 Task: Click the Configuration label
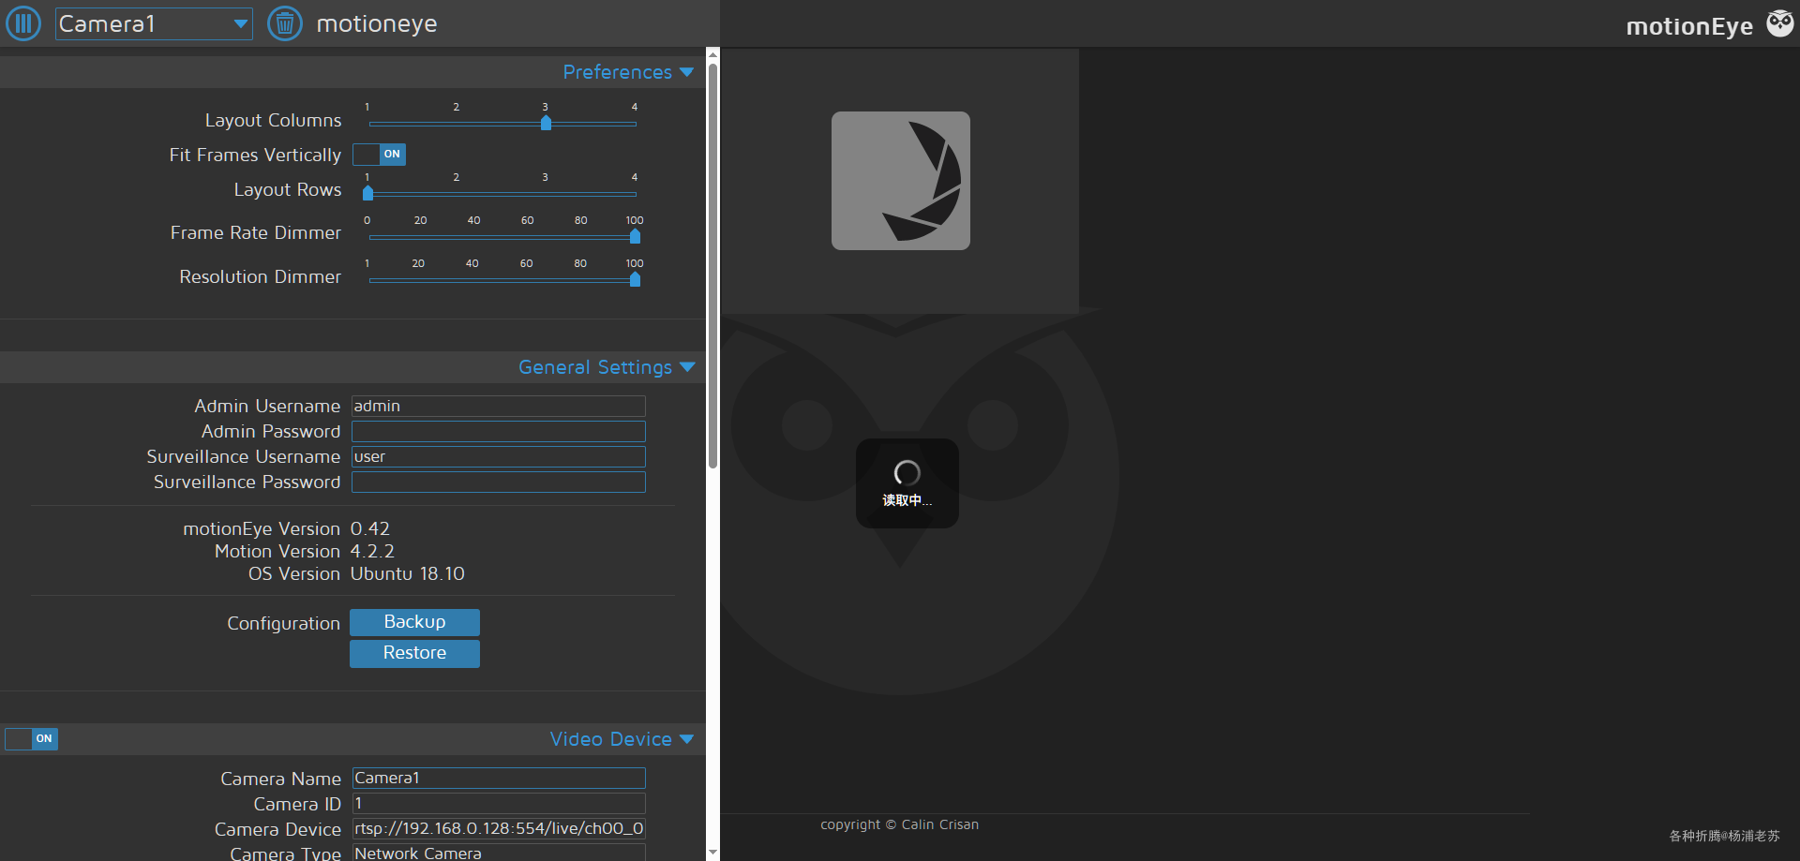click(x=283, y=624)
